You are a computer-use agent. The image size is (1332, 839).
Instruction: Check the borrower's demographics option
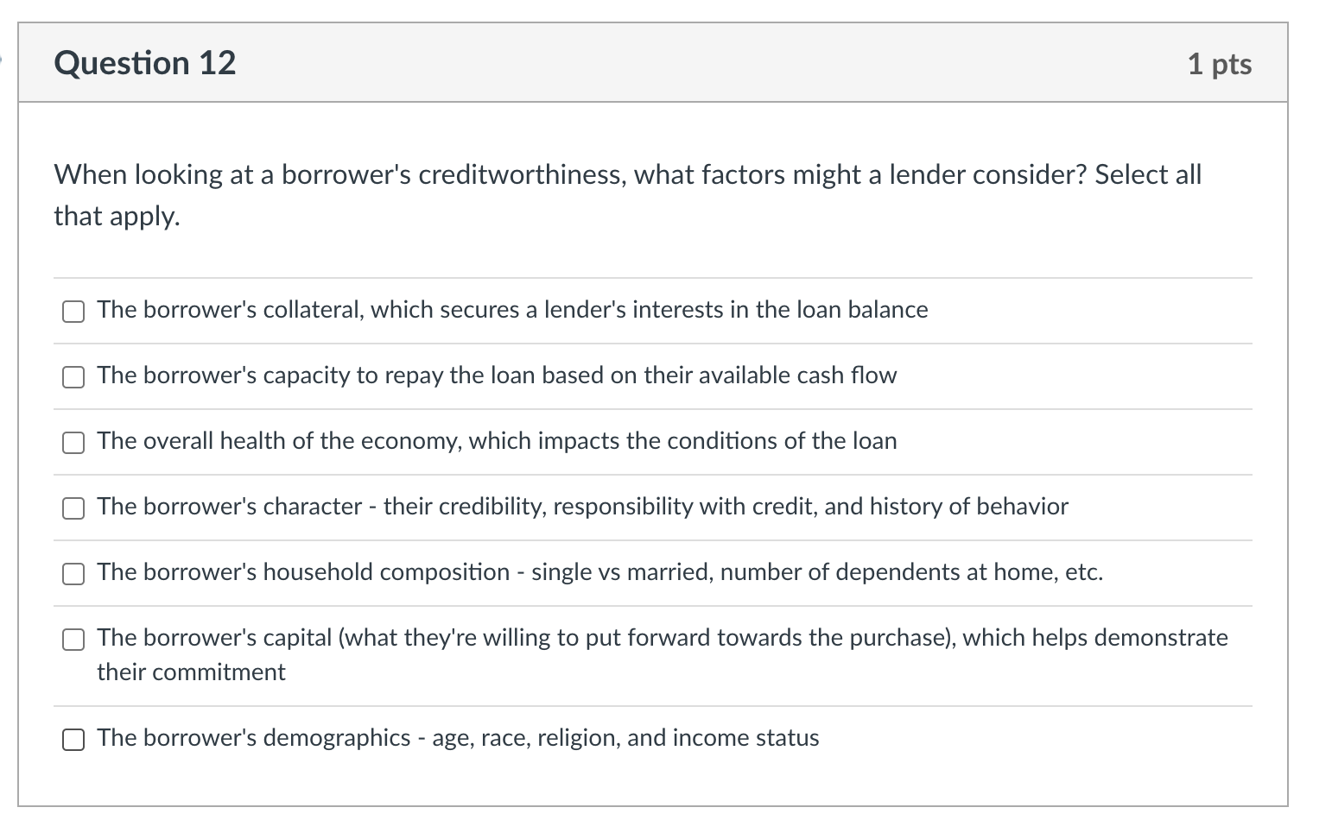[x=73, y=740]
